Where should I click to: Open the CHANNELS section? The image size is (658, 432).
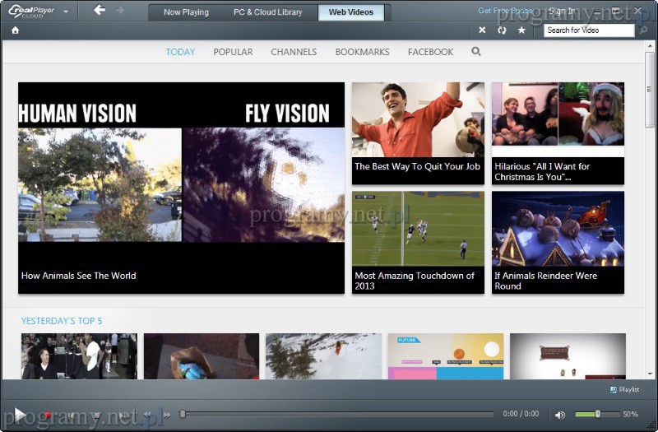pos(294,52)
